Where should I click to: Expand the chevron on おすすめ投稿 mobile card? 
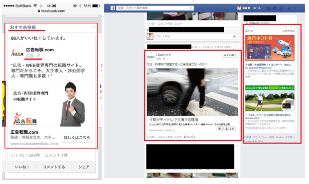[x=93, y=27]
